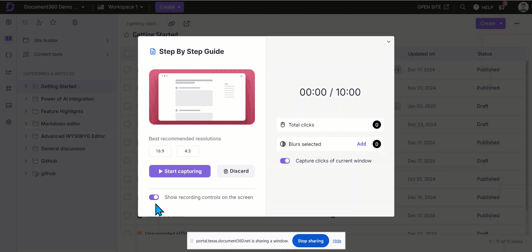Open the Settings gear icon
Screen dimensions: 532x252
(9, 122)
